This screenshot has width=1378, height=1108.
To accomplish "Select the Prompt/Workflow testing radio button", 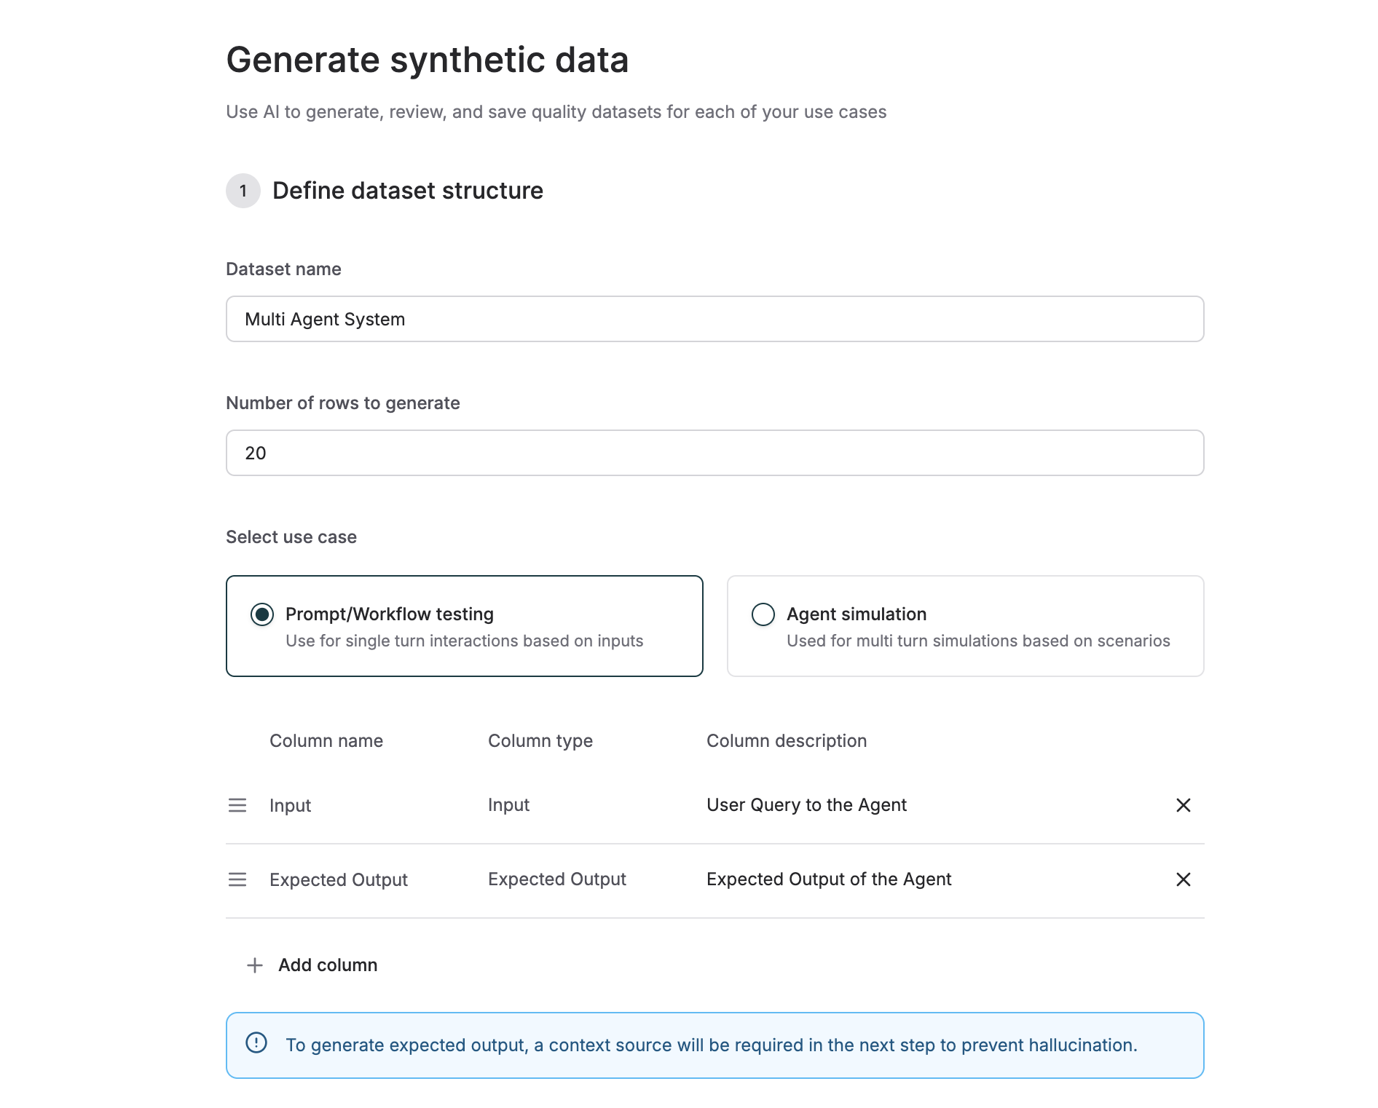I will (x=262, y=614).
